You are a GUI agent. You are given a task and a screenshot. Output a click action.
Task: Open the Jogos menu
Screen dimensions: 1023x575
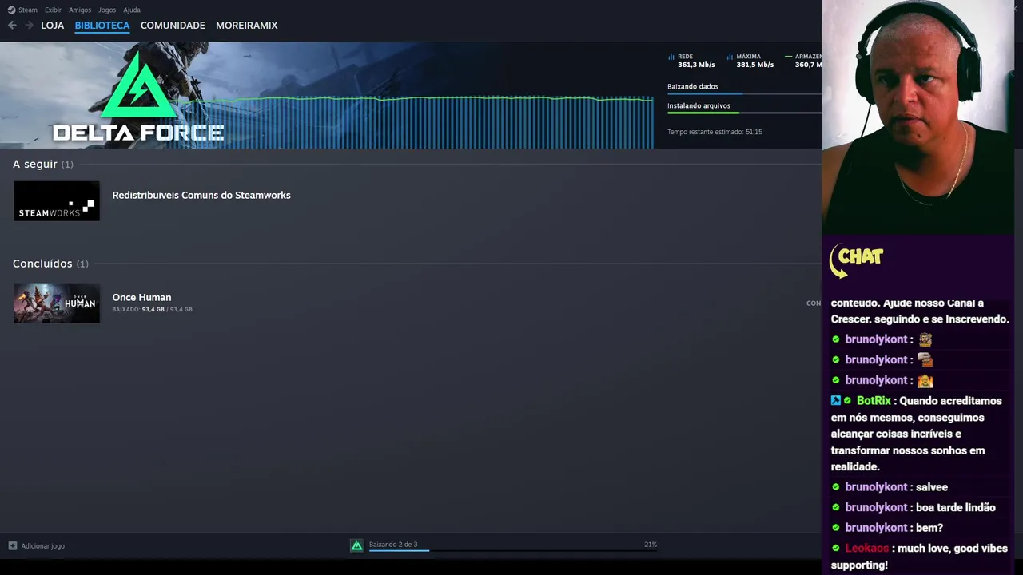[107, 10]
